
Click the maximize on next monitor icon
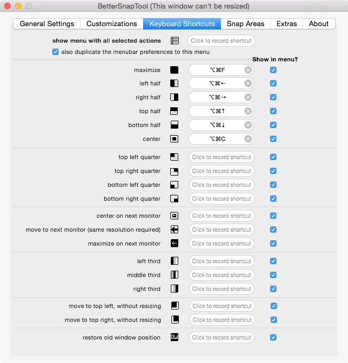coord(174,243)
